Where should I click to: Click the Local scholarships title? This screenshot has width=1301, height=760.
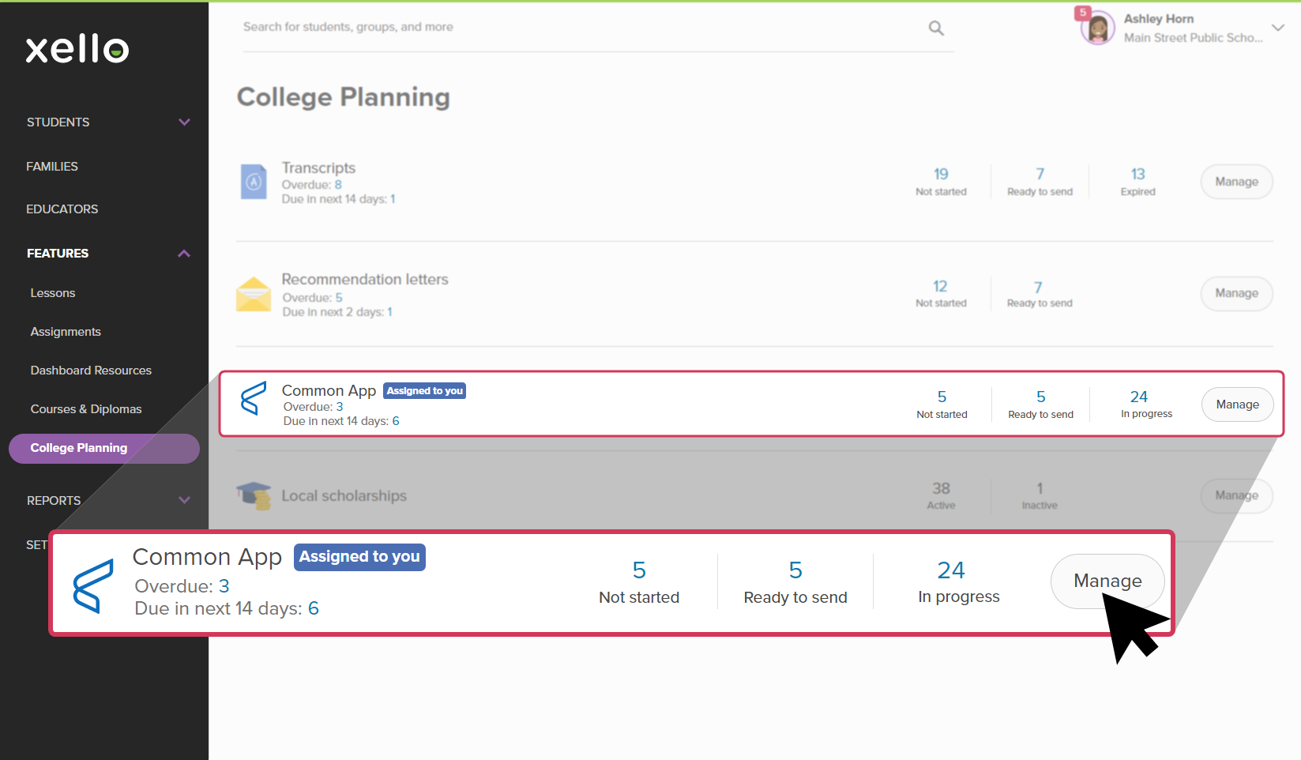(344, 496)
